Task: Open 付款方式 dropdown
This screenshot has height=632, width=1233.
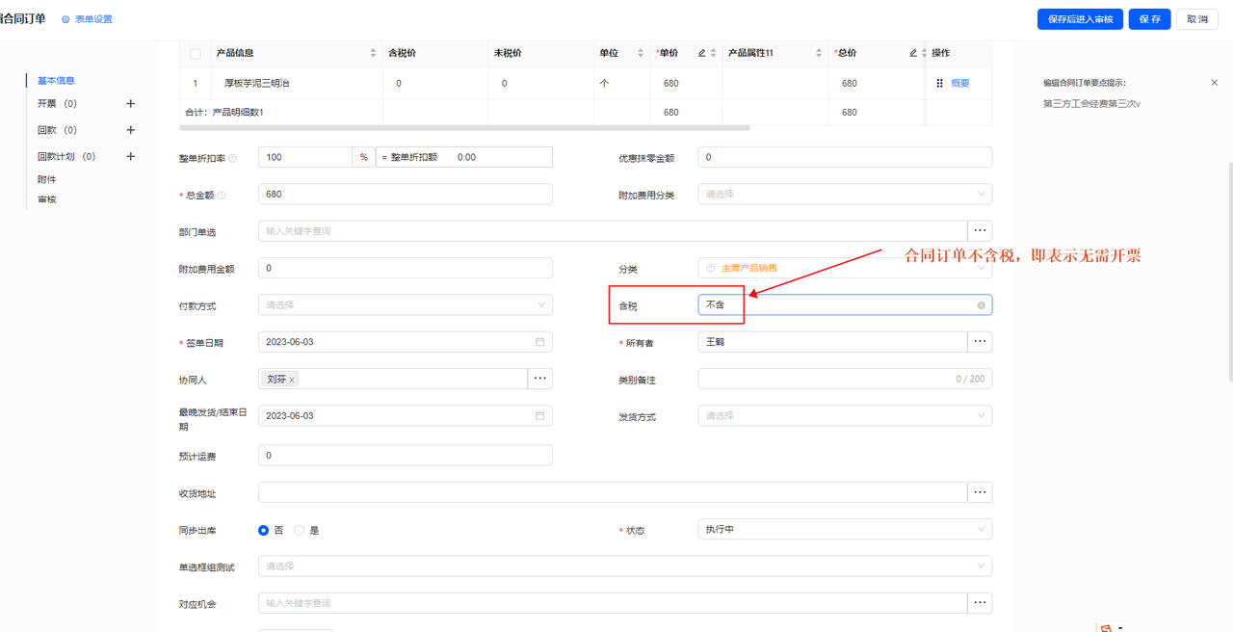Action: point(406,304)
